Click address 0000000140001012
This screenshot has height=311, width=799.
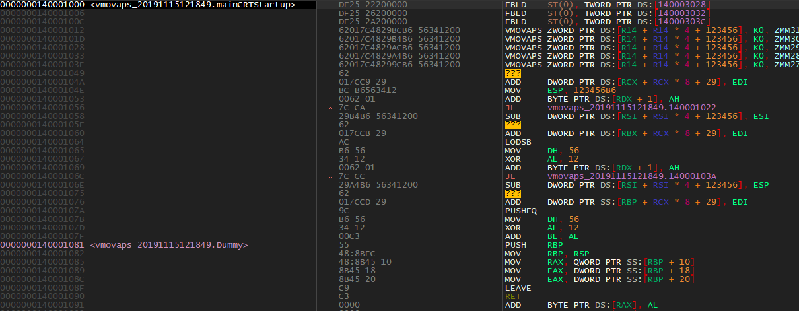coord(42,30)
